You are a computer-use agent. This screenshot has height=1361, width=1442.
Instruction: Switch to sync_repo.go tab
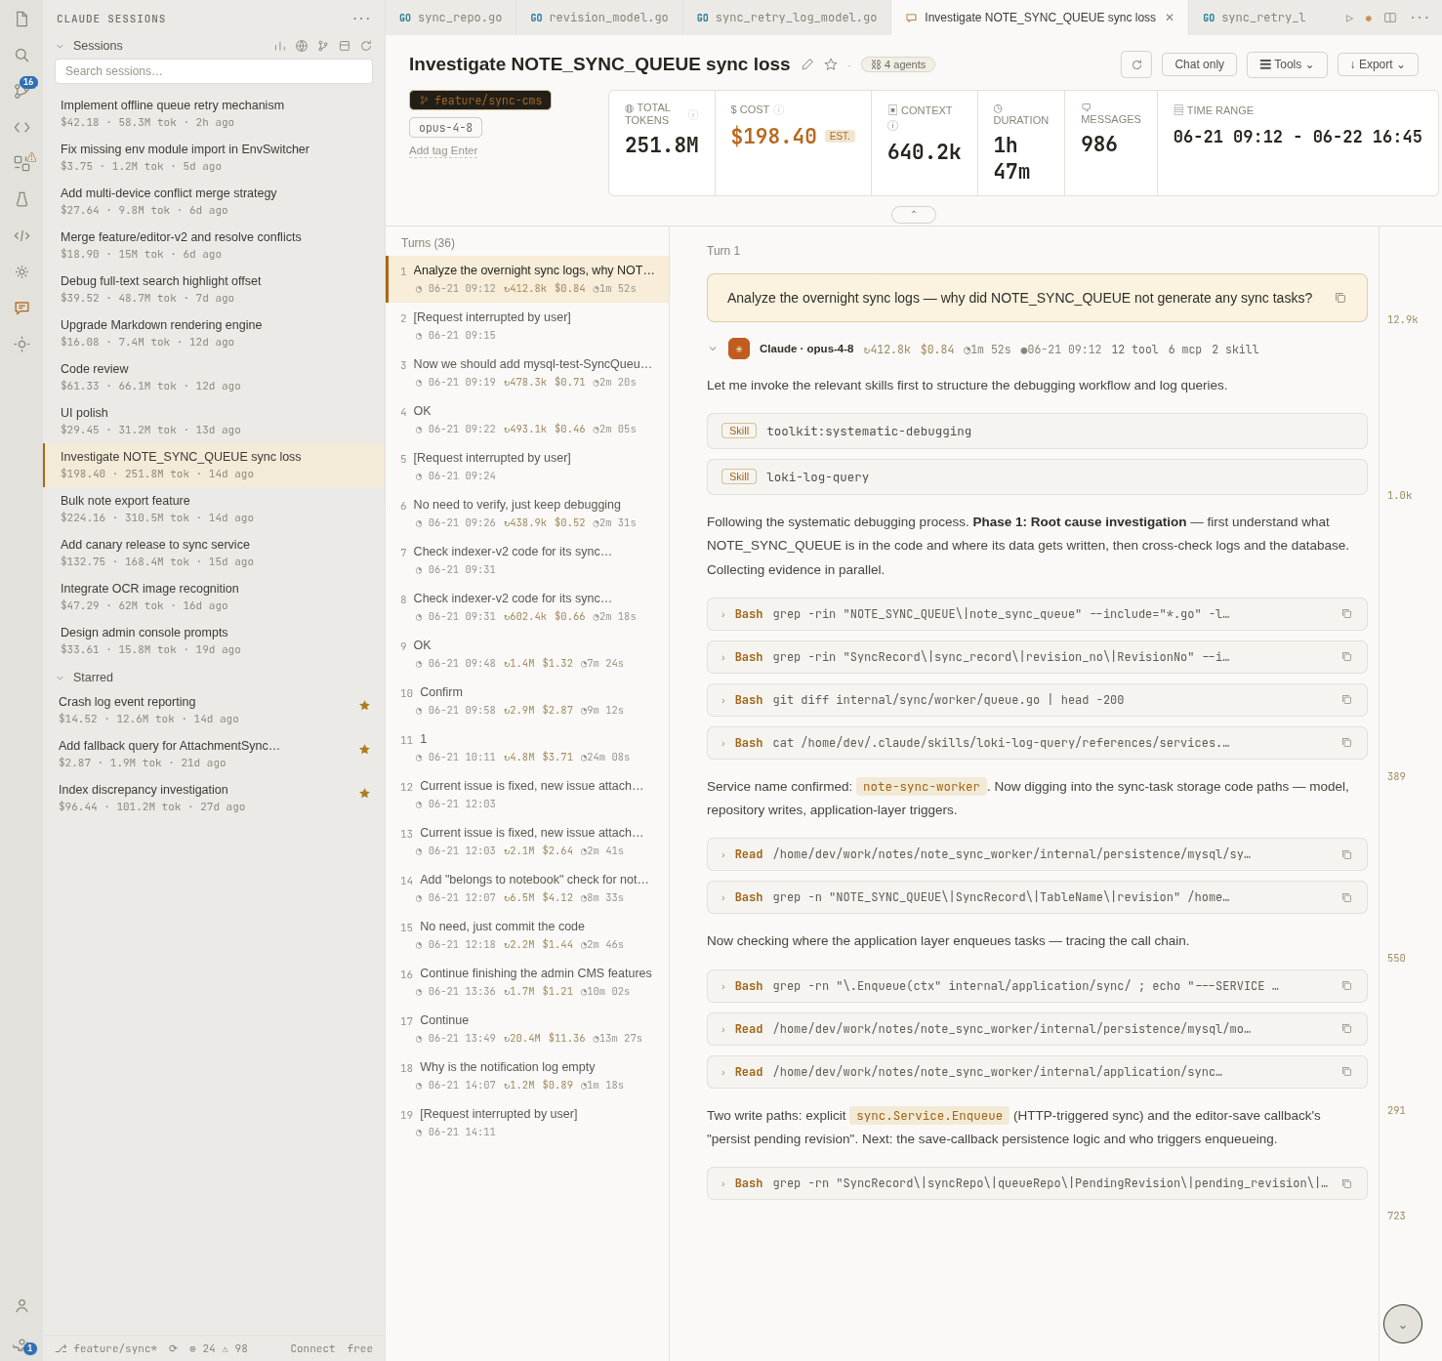coord(450,18)
